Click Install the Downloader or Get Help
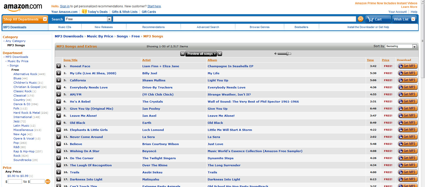Screen dimensions: 425x187 [x=368, y=27]
